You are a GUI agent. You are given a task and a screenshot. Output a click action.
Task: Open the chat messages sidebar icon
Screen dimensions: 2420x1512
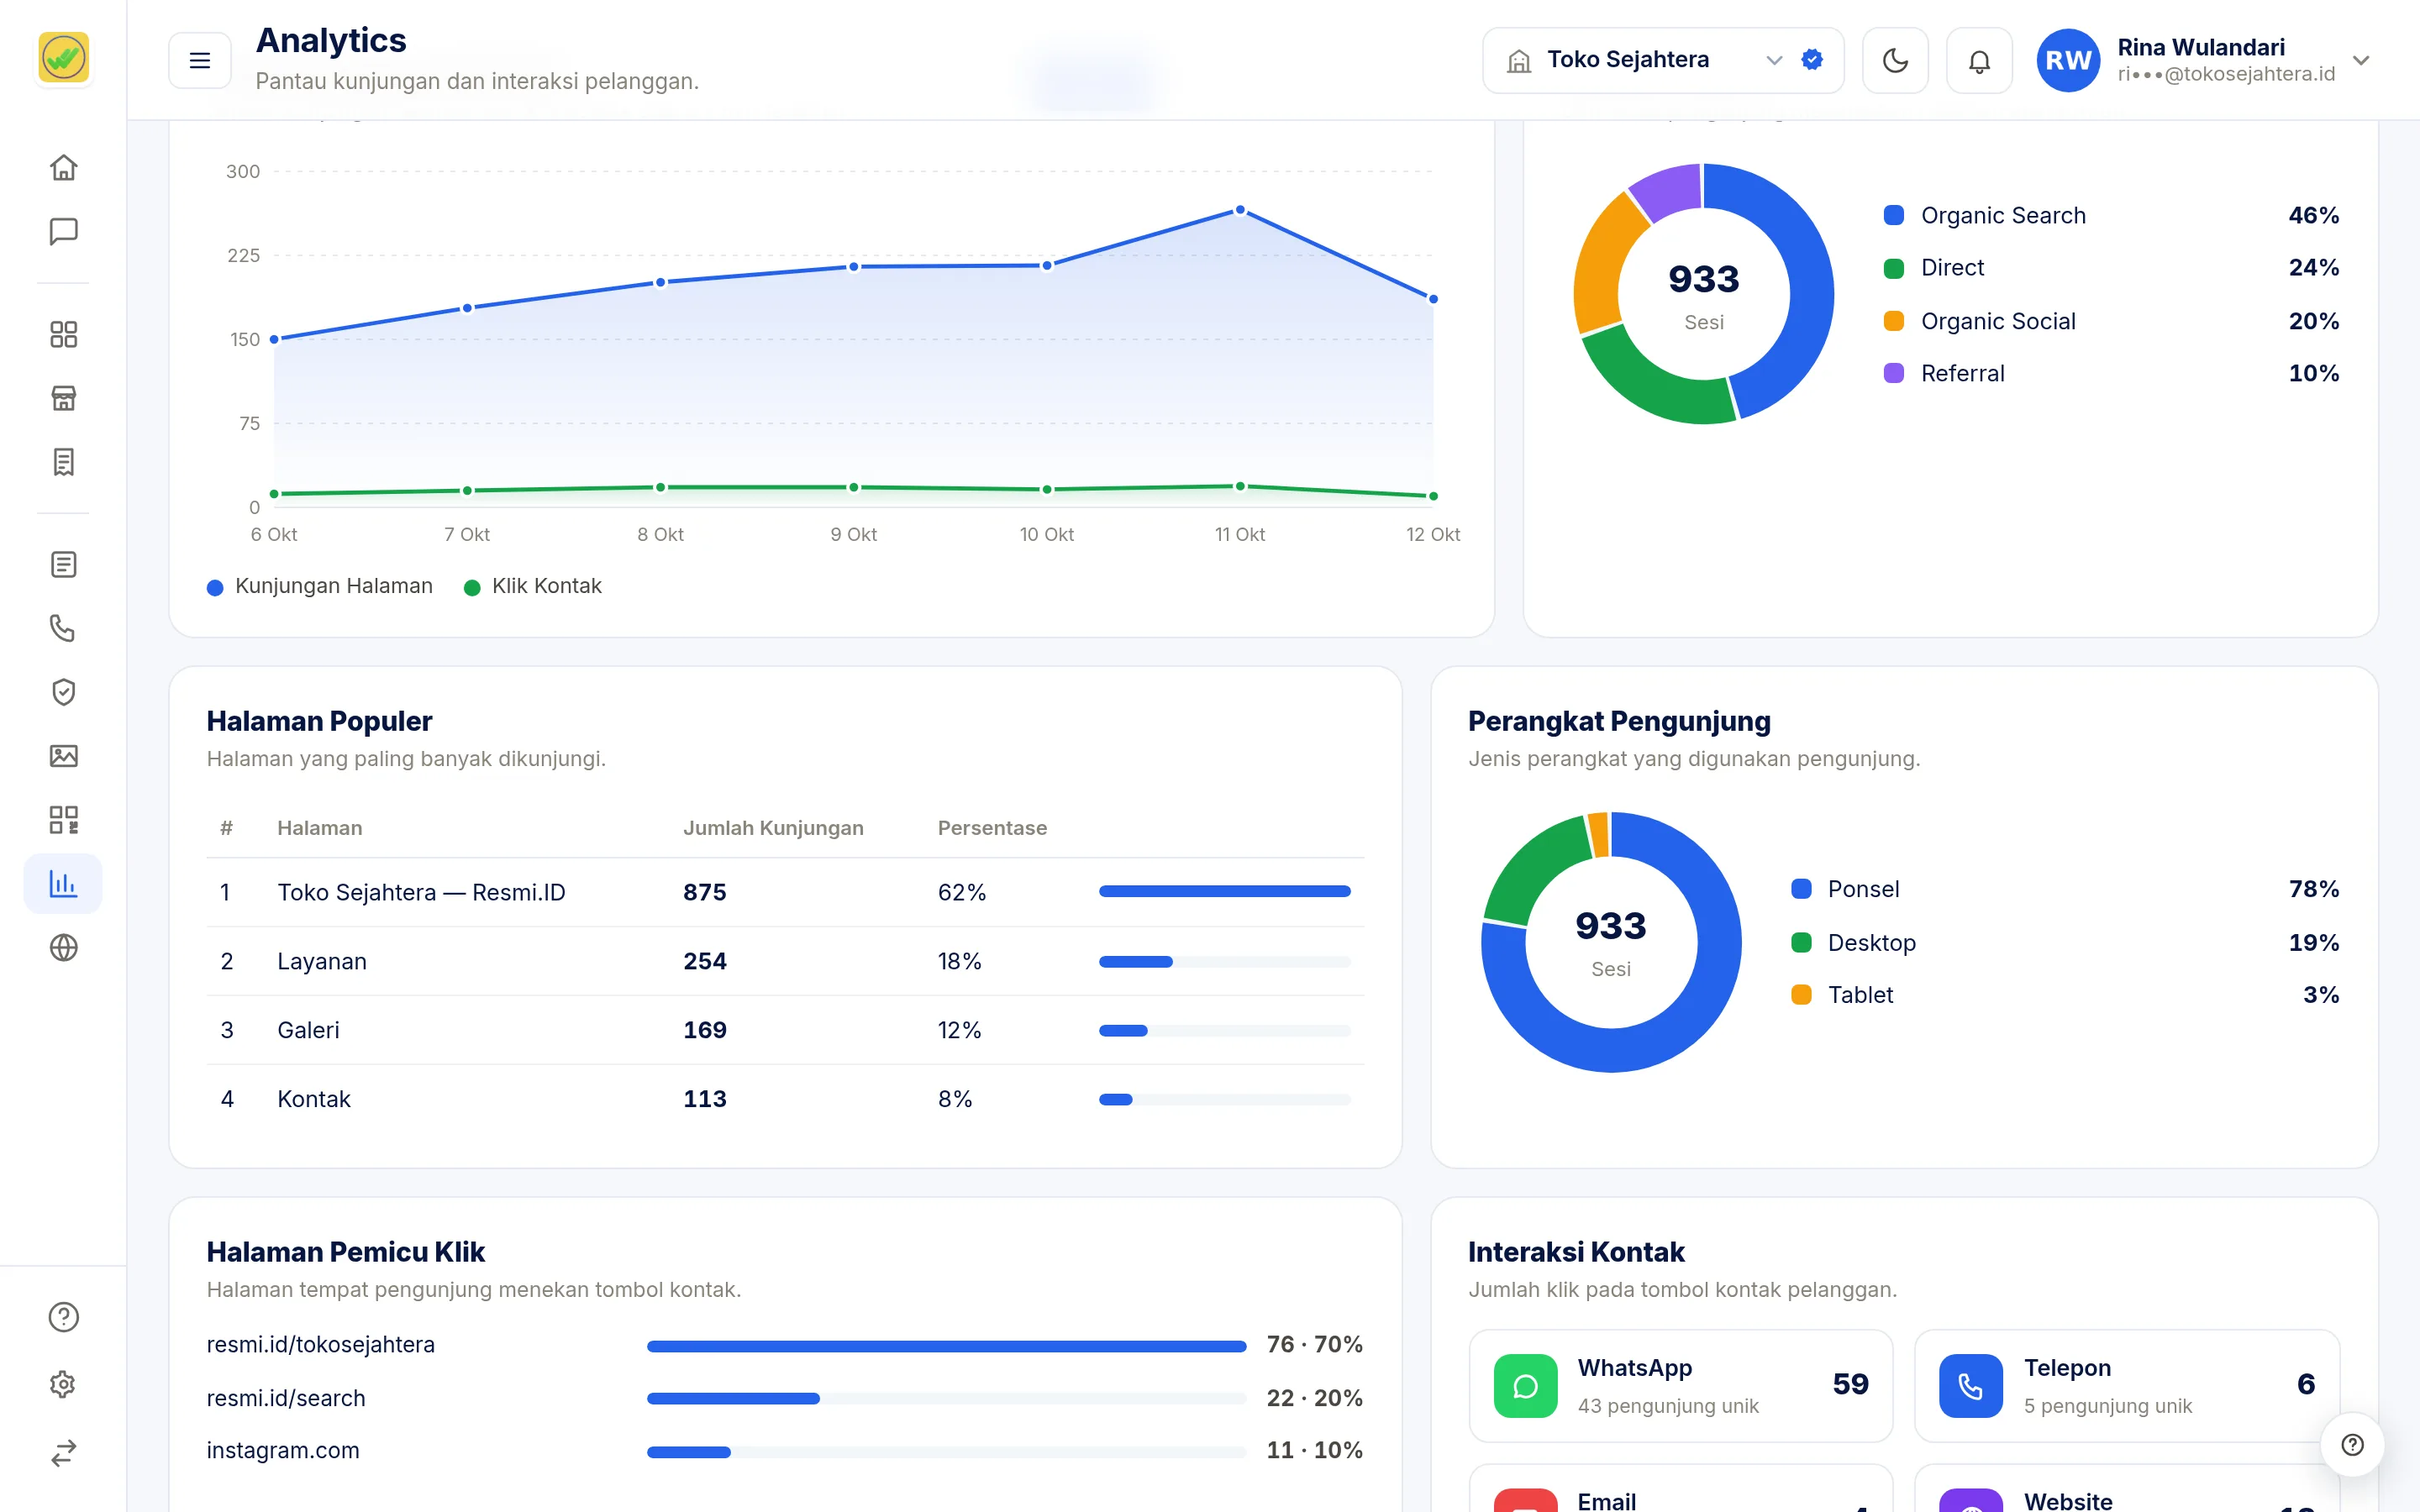click(x=63, y=231)
